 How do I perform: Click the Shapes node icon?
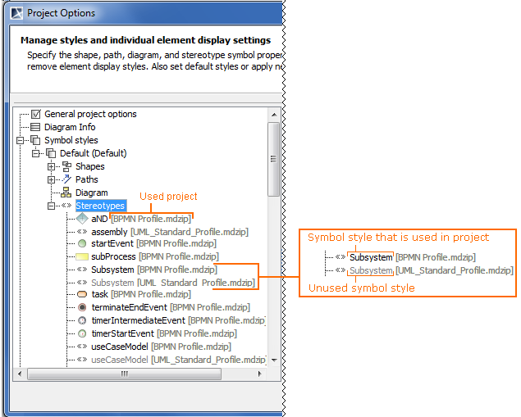point(66,166)
